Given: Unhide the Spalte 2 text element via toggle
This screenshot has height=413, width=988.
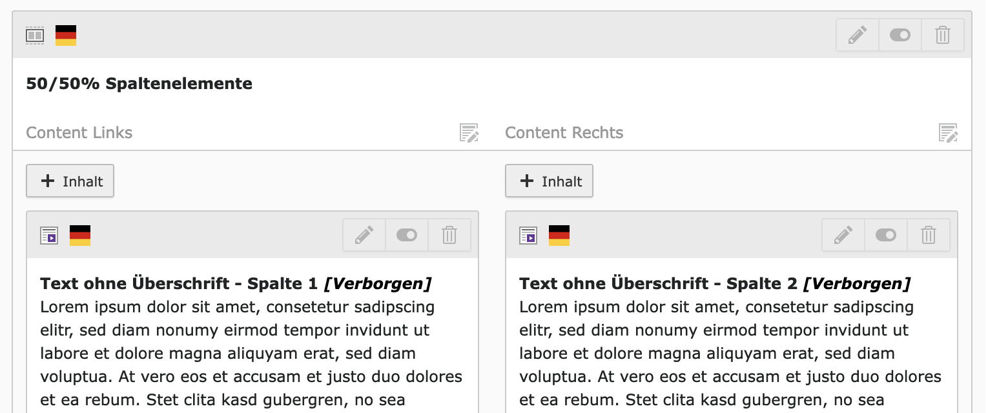Looking at the screenshot, I should 886,235.
